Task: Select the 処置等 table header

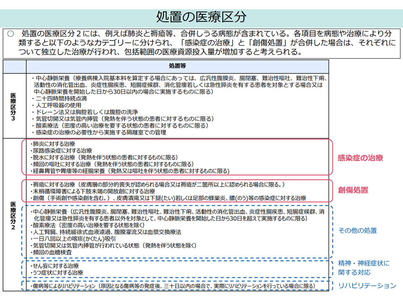Action: click(x=177, y=66)
